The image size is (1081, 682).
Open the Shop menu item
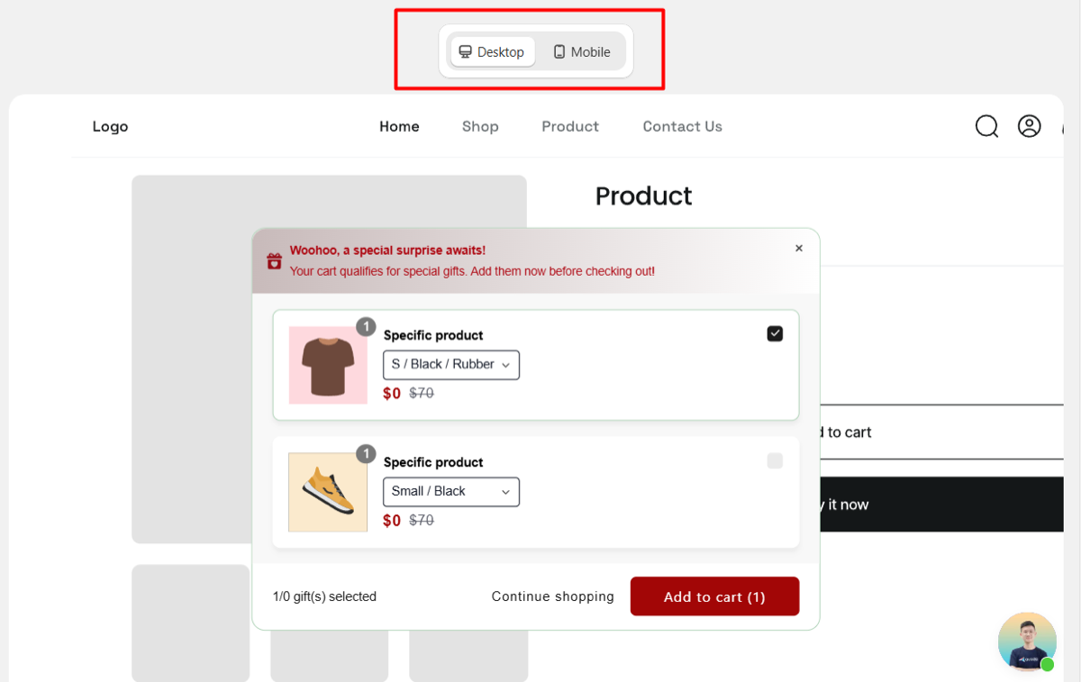[480, 127]
